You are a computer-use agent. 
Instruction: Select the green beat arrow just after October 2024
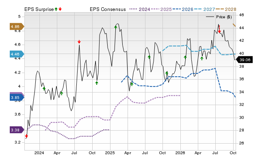click(x=97, y=83)
